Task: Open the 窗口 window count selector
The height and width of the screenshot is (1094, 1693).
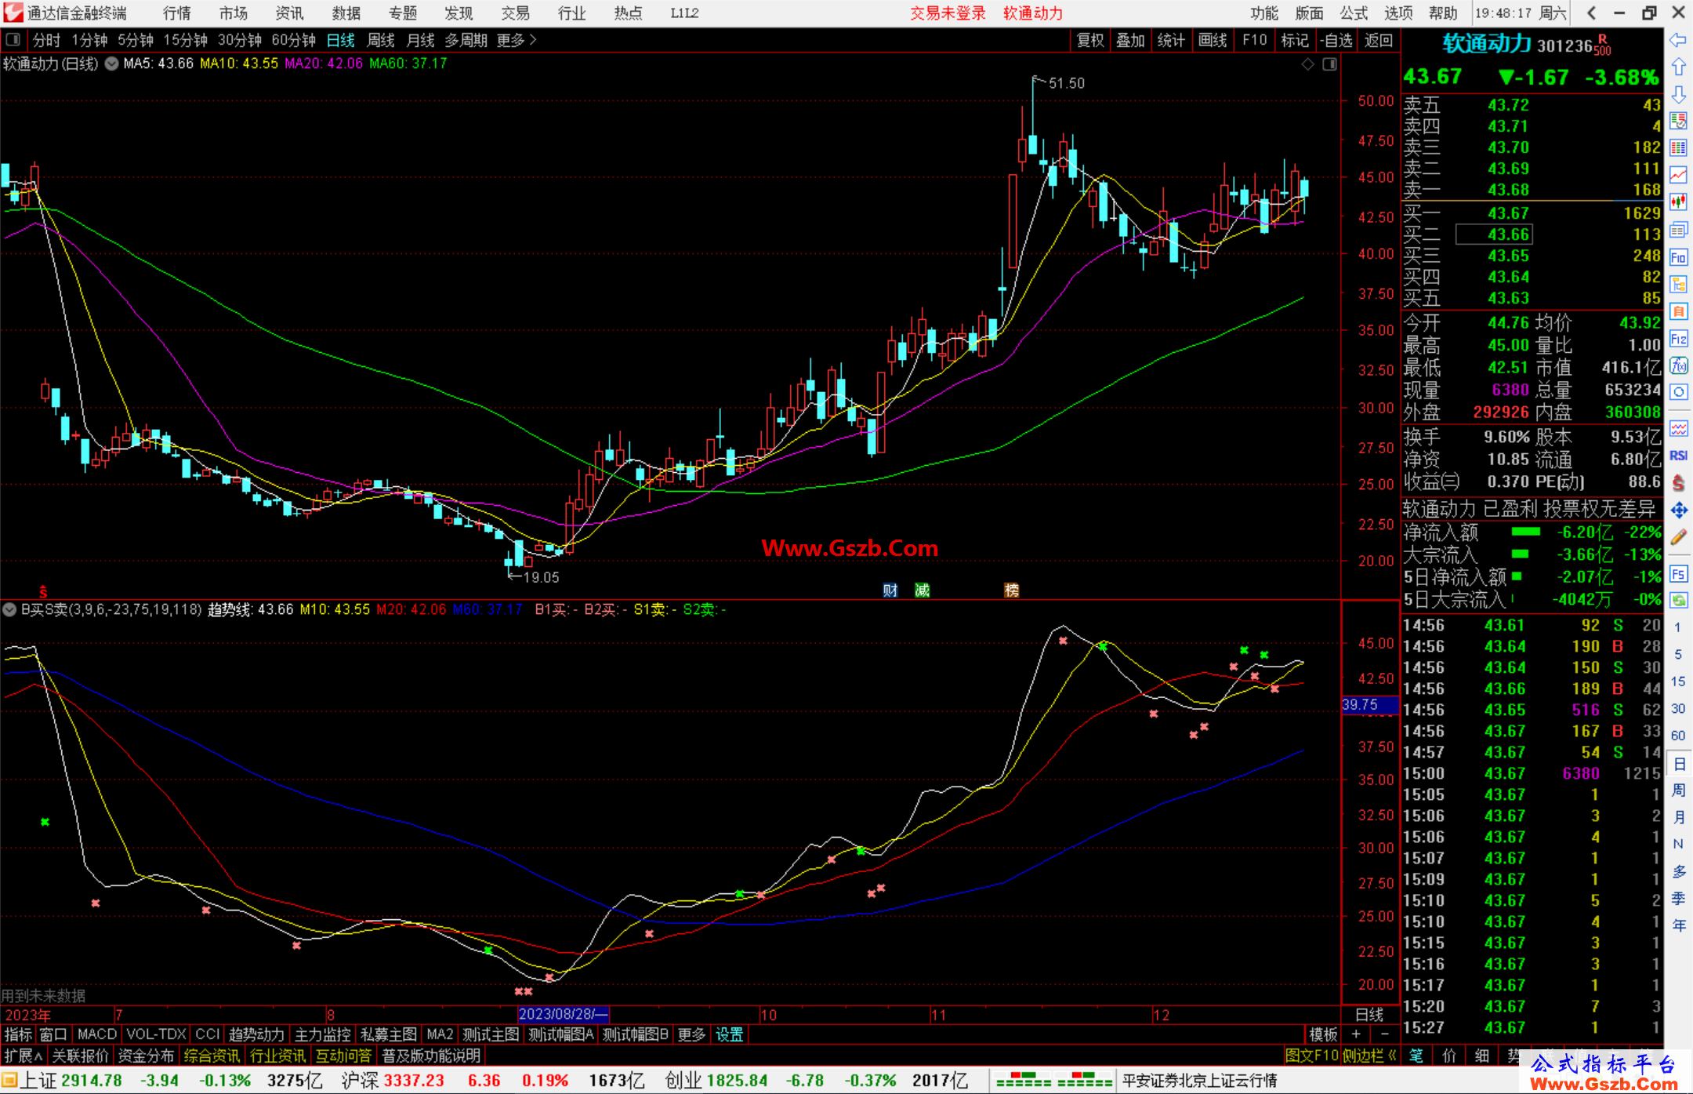Action: pyautogui.click(x=53, y=1034)
